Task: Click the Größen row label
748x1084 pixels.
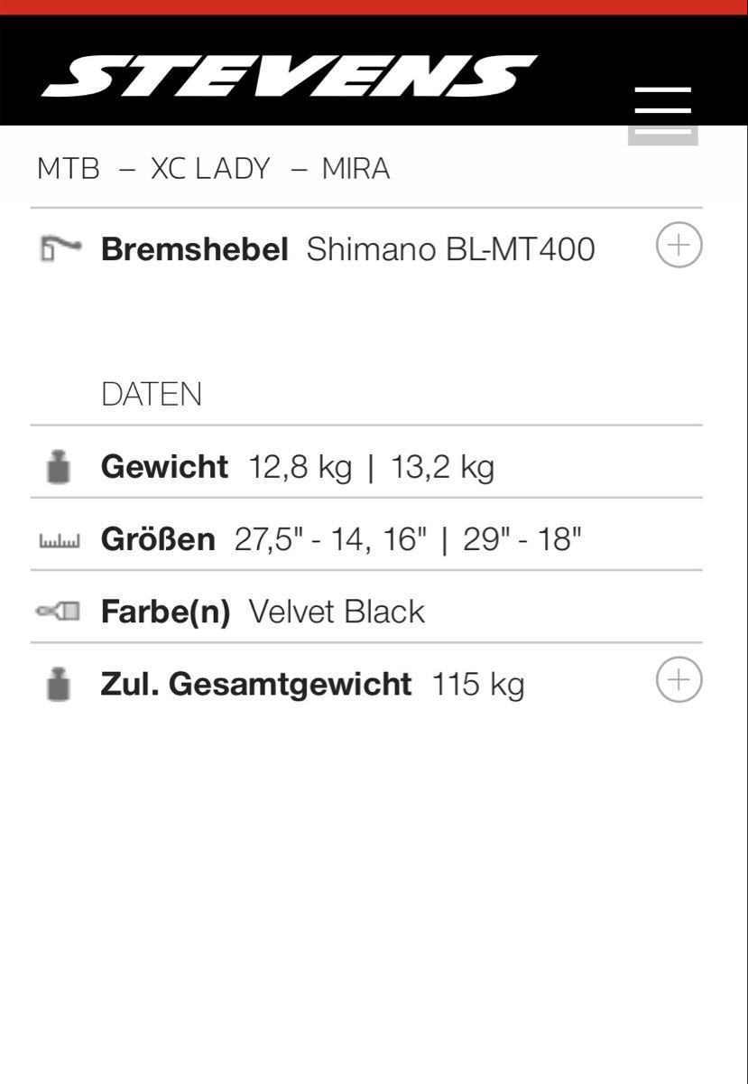Action: (x=158, y=539)
